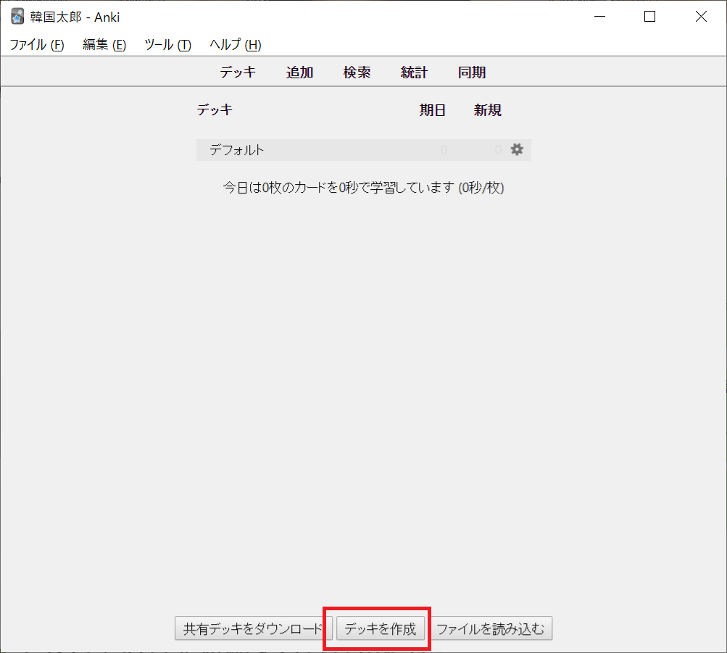
Task: Show 統計 statistics
Action: (x=414, y=72)
